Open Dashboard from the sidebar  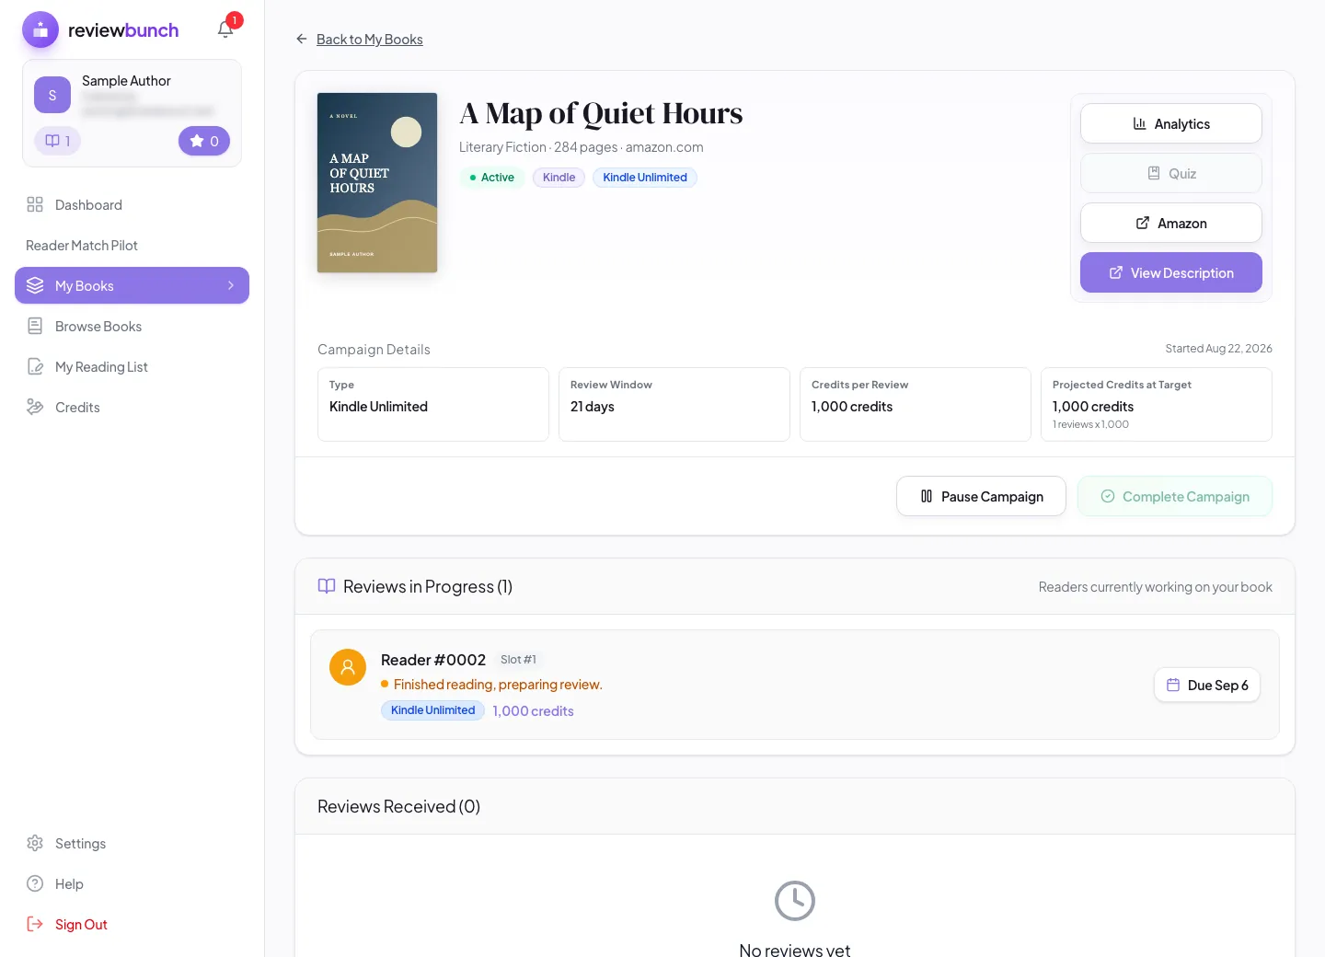(132, 204)
